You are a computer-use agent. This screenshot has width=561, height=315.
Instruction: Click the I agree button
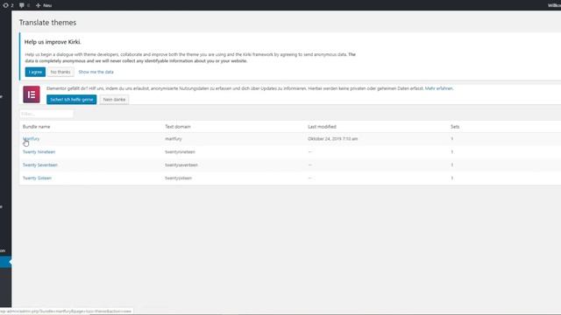35,72
